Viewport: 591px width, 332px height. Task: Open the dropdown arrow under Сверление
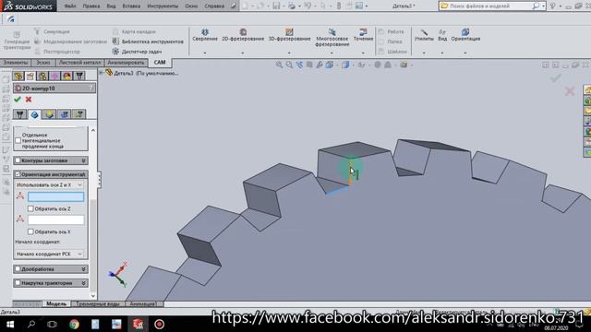(205, 53)
